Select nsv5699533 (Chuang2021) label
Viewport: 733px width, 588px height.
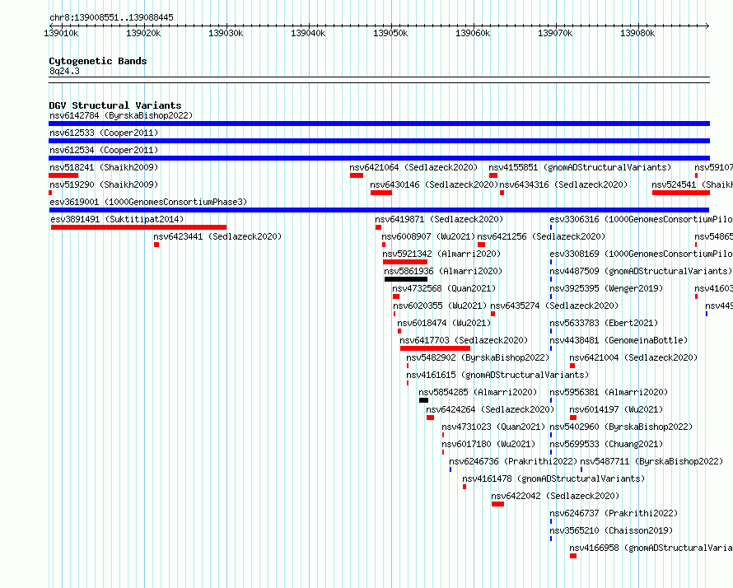pyautogui.click(x=606, y=444)
